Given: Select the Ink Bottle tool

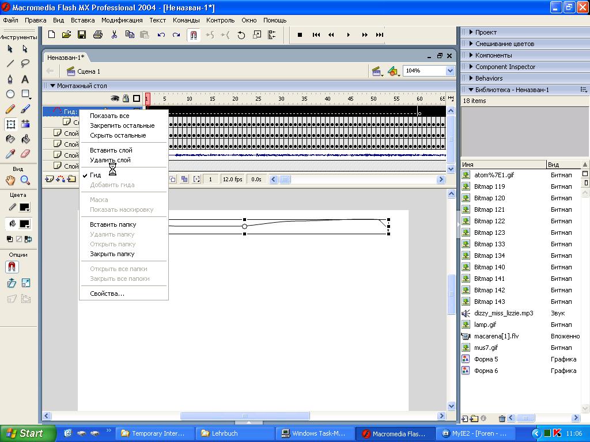Looking at the screenshot, I should (x=10, y=139).
